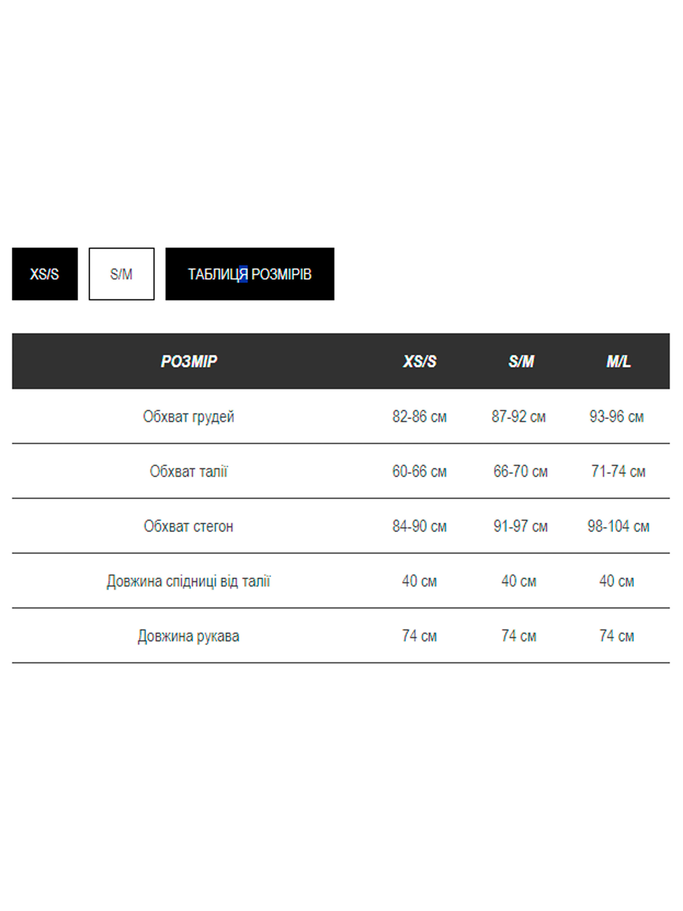
Task: Click the Довжина спідниці від талії label
Action: coord(189,581)
